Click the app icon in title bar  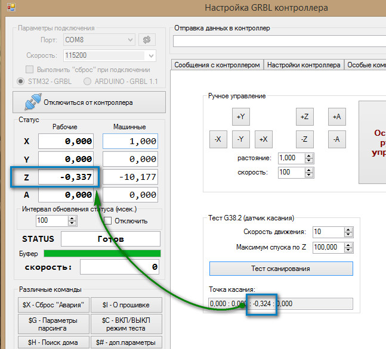[x=11, y=7]
